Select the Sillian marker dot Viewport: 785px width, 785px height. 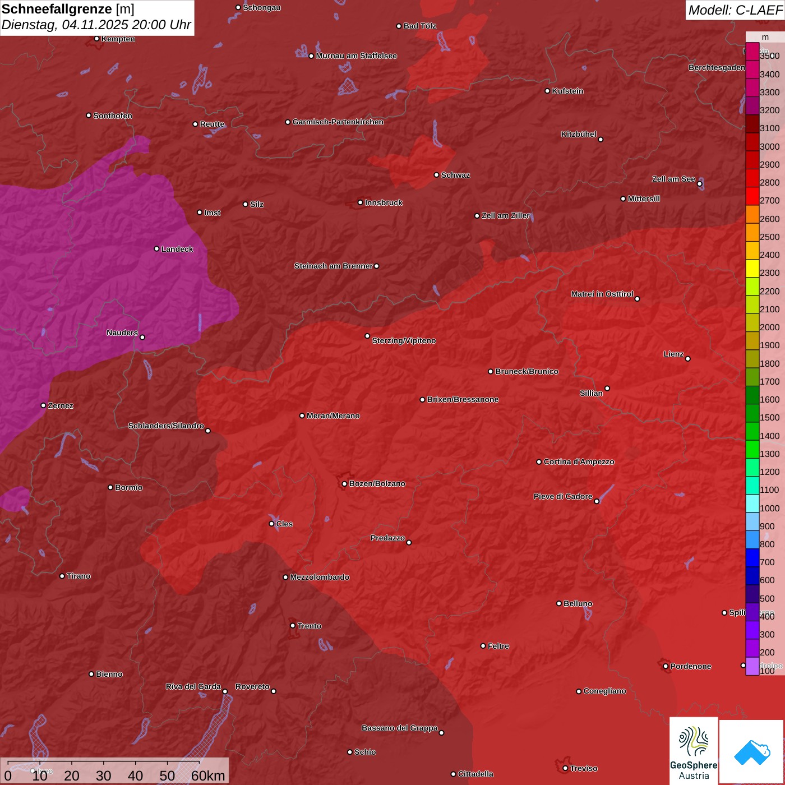(607, 388)
